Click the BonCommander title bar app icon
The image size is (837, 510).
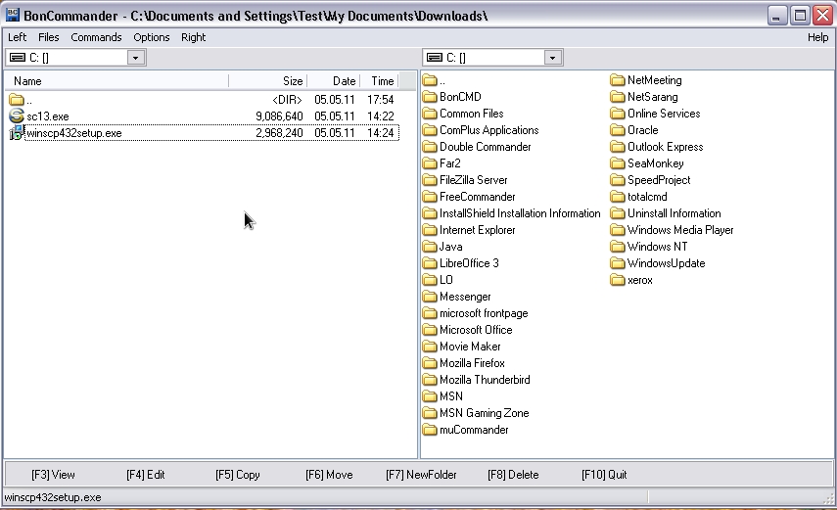click(x=13, y=15)
